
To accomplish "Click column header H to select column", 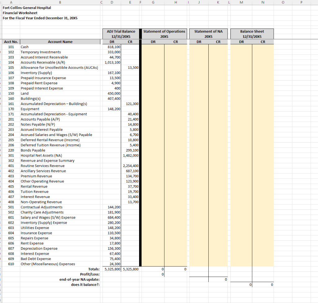I will tap(175, 2).
